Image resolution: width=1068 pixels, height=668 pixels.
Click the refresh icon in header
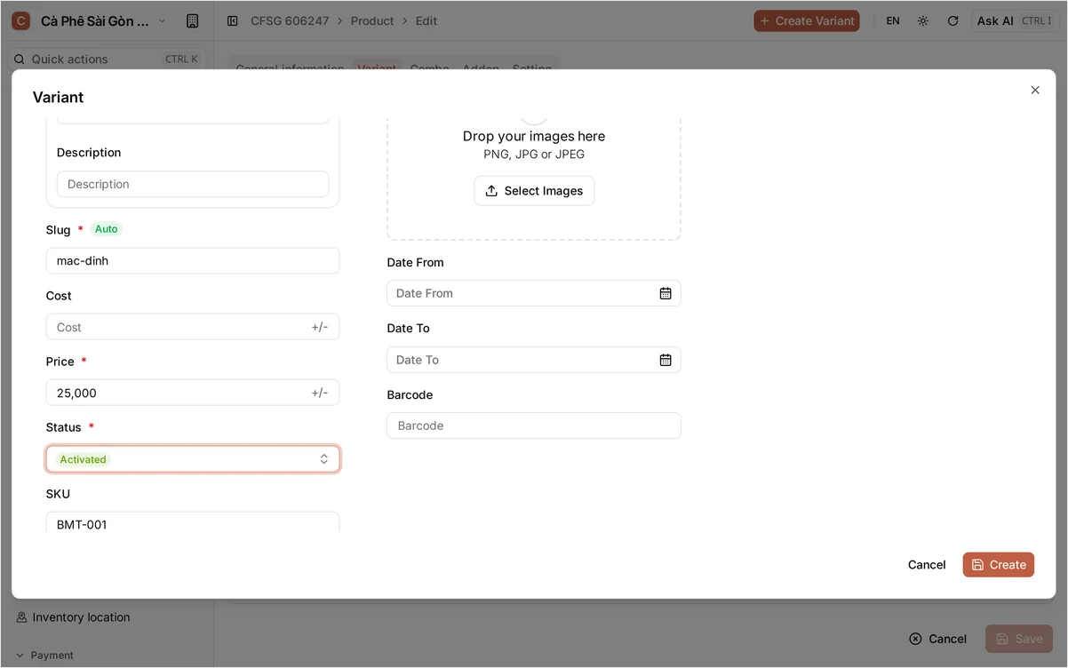(x=952, y=20)
